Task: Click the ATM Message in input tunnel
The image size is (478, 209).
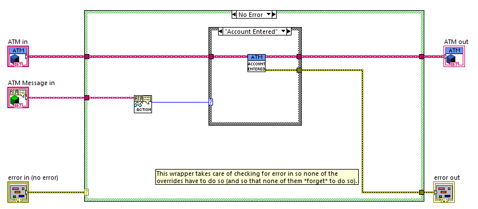Action: coord(86,97)
